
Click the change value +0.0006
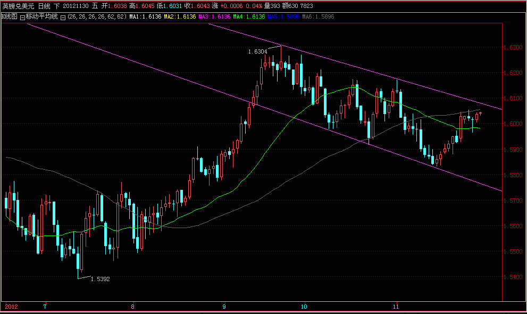(x=231, y=6)
